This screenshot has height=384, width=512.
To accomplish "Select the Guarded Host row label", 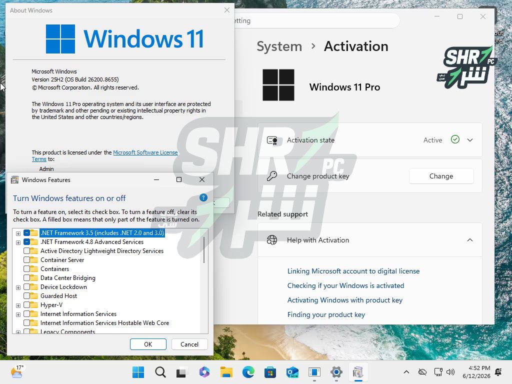I will coord(59,296).
